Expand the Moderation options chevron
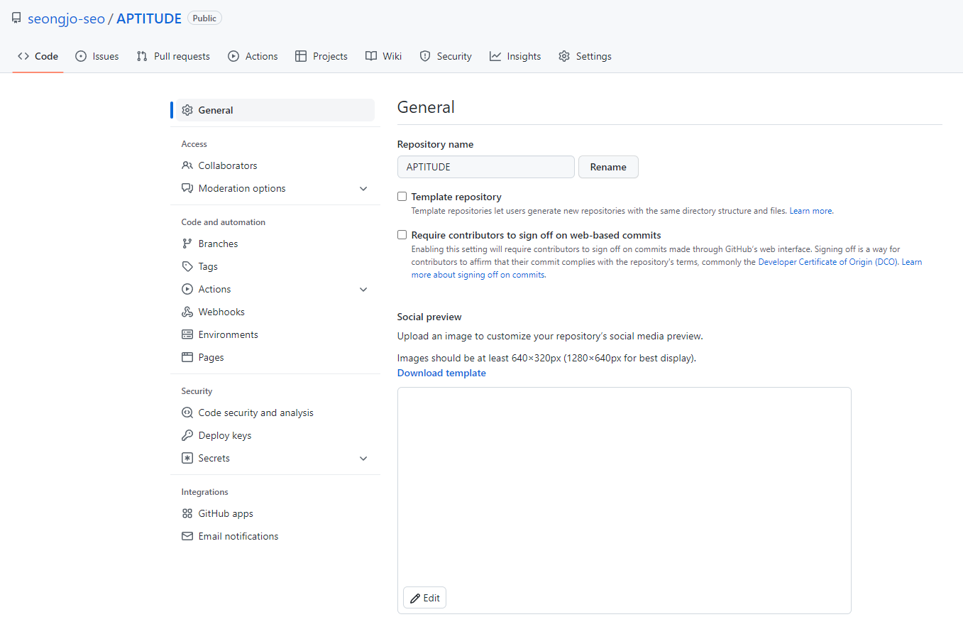The width and height of the screenshot is (963, 617). click(x=363, y=188)
